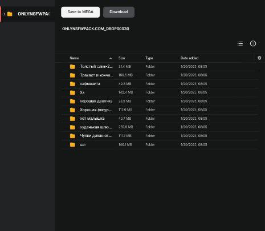This screenshot has height=231, width=265.
Task: Toggle the Name column sort arrow
Action: tap(111, 58)
